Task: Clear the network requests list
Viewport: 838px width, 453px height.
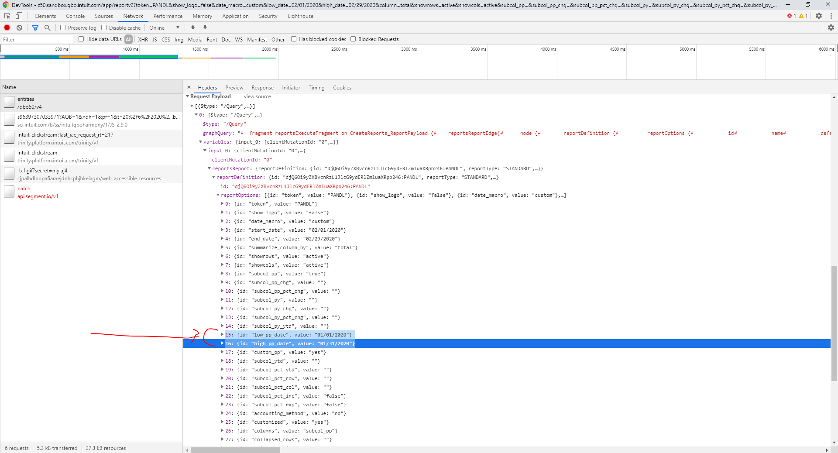Action: (19, 27)
